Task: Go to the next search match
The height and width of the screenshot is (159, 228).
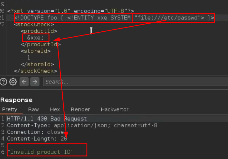Action: point(35,82)
